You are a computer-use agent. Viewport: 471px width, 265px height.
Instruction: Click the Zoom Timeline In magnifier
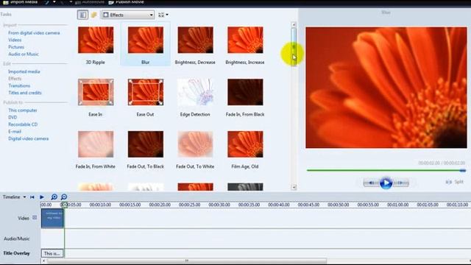click(54, 197)
